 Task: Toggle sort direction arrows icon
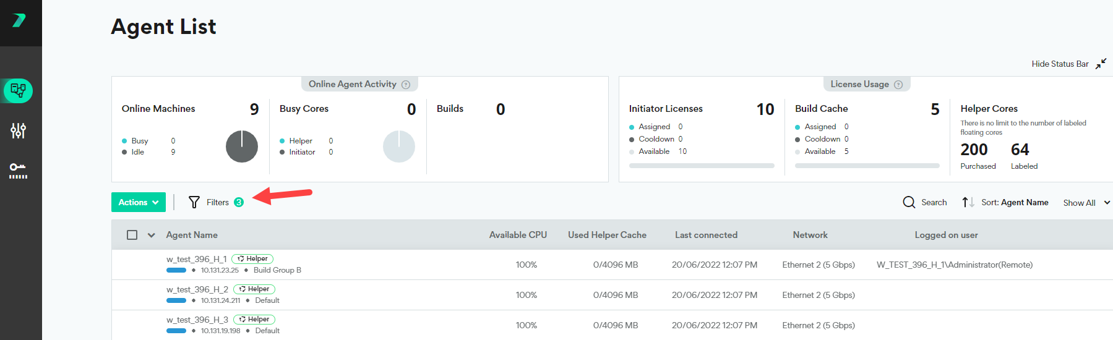click(968, 202)
